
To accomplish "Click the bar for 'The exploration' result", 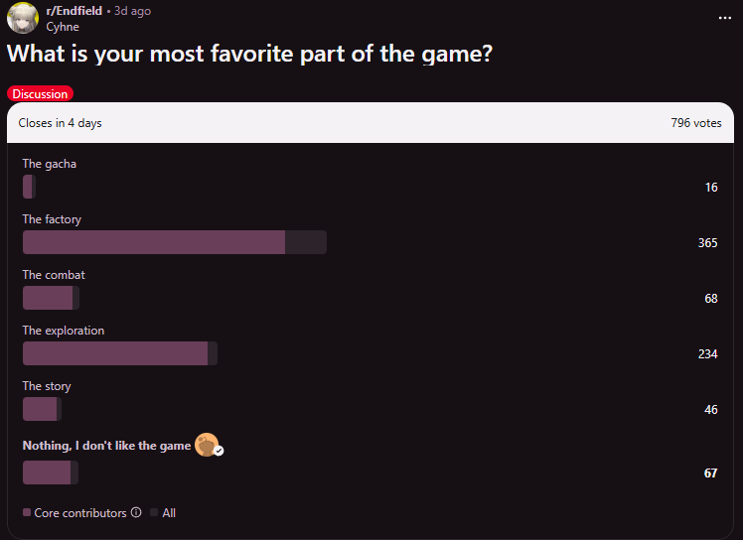I will (x=119, y=353).
